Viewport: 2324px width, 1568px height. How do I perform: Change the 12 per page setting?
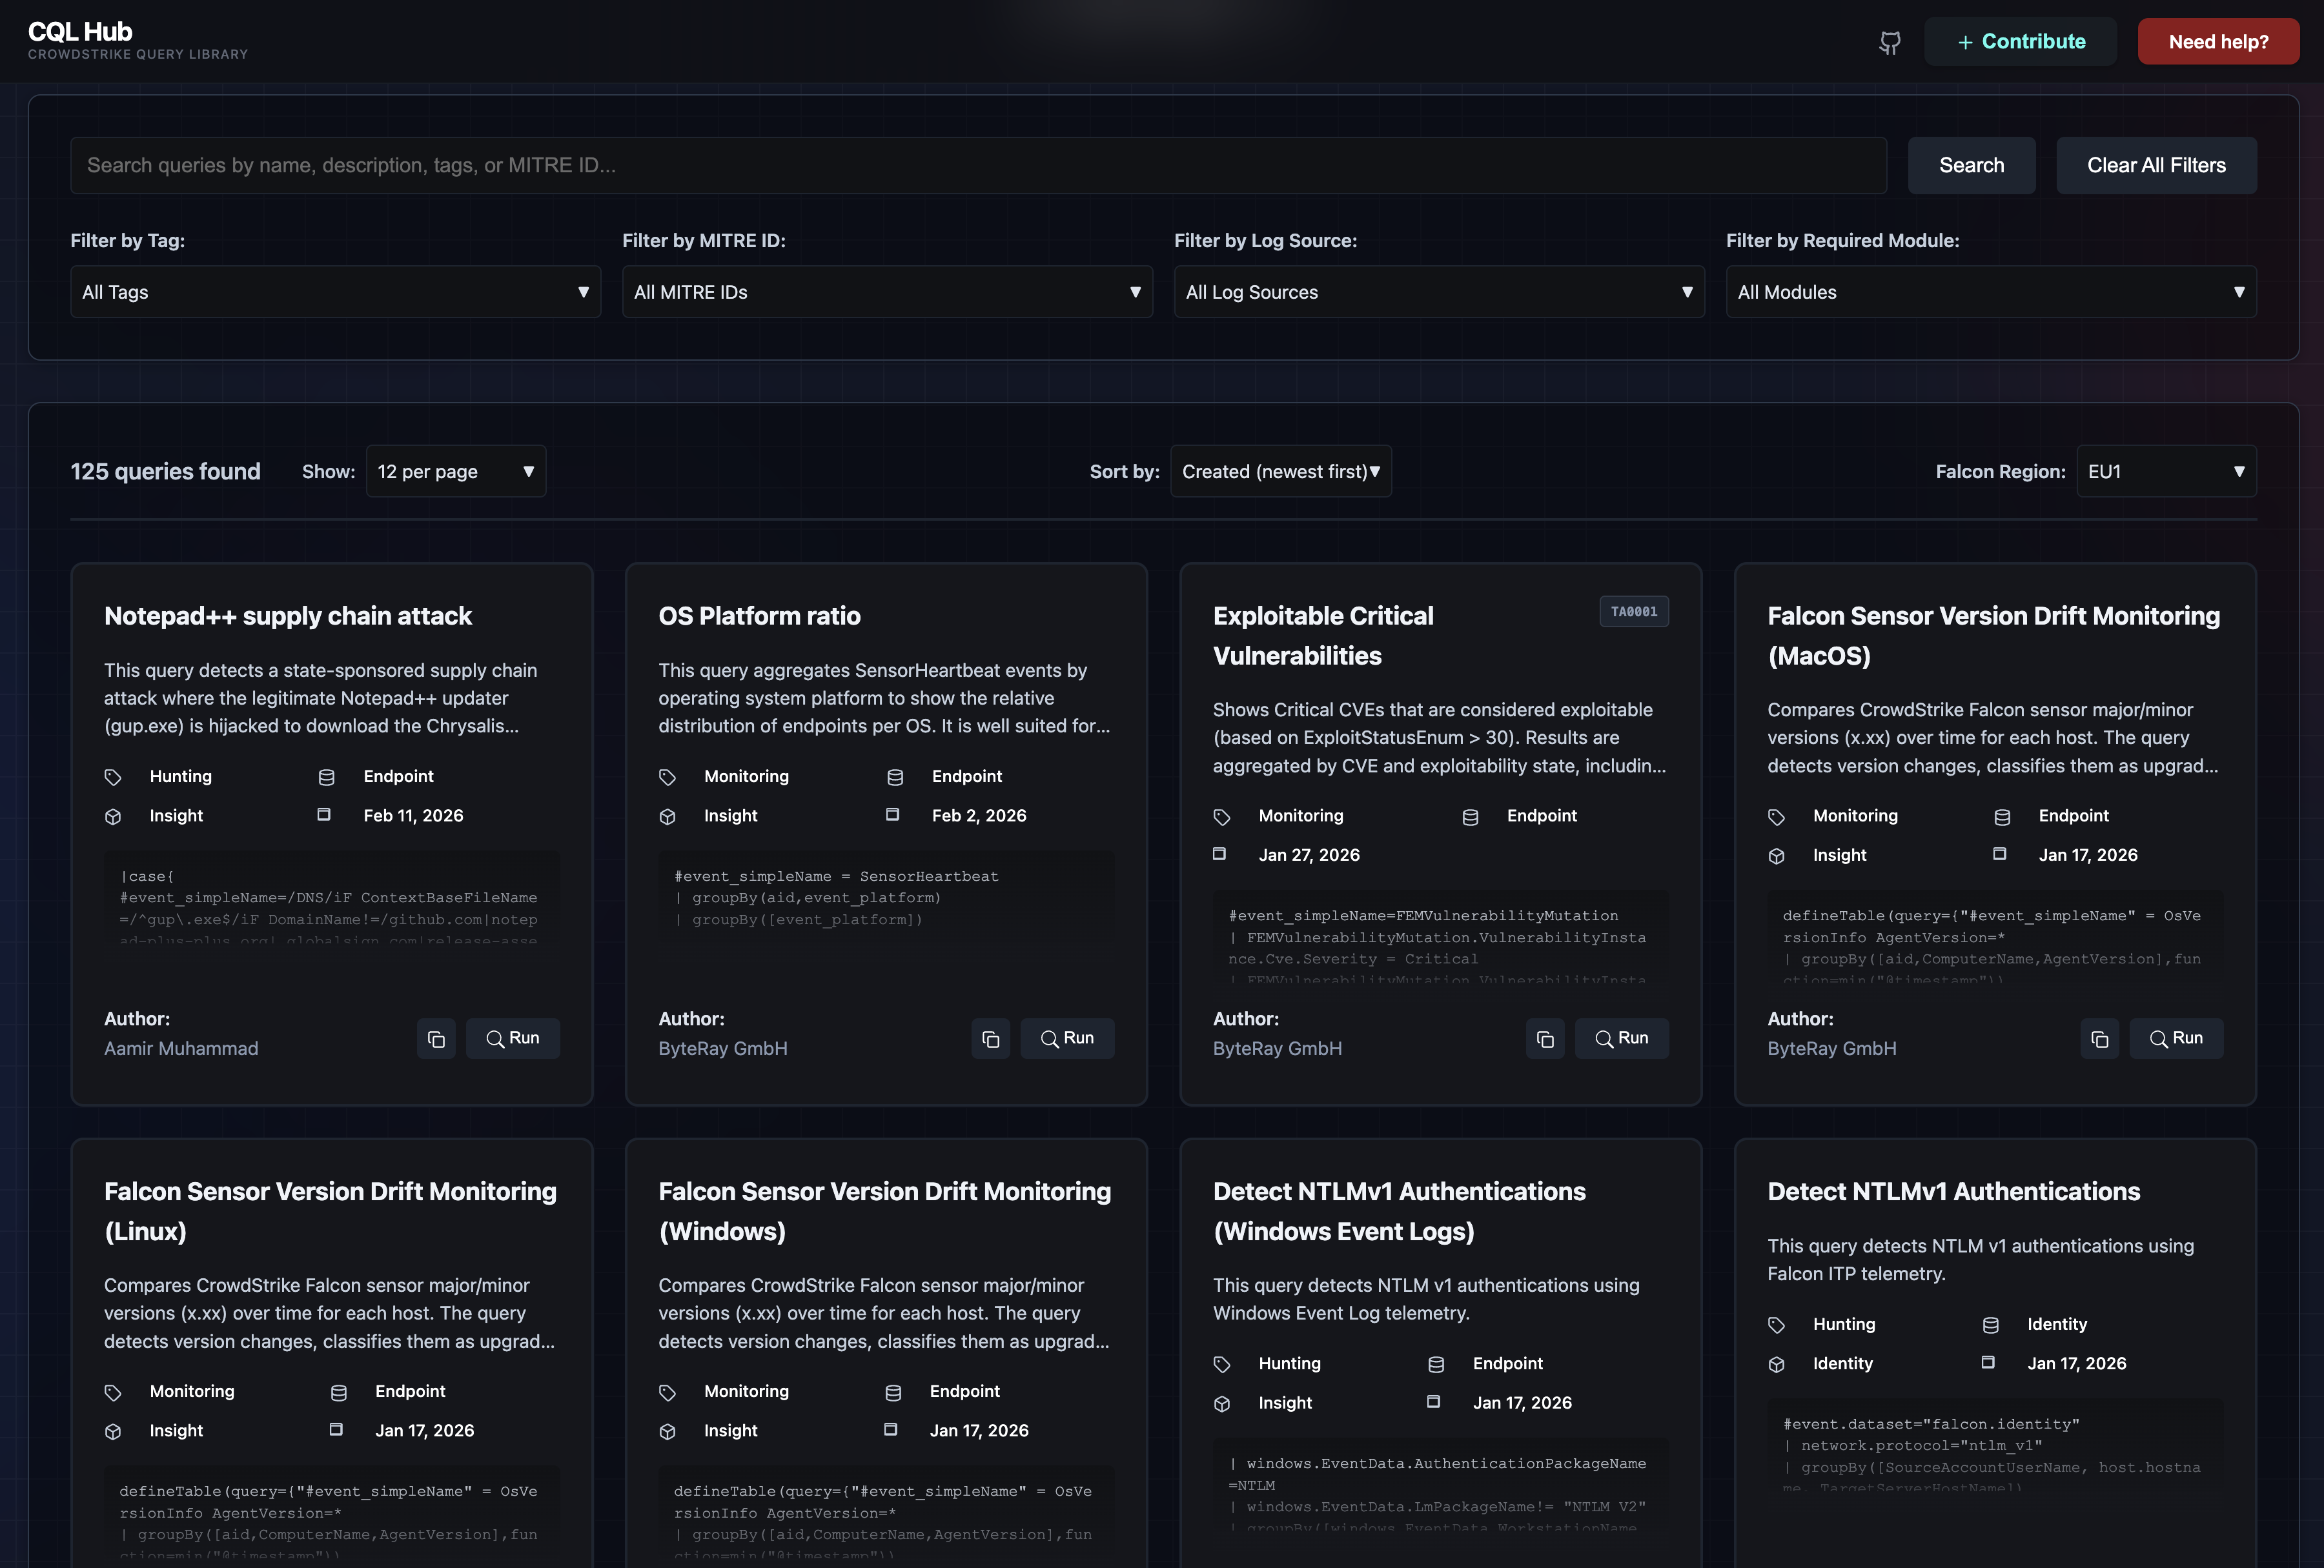point(456,472)
